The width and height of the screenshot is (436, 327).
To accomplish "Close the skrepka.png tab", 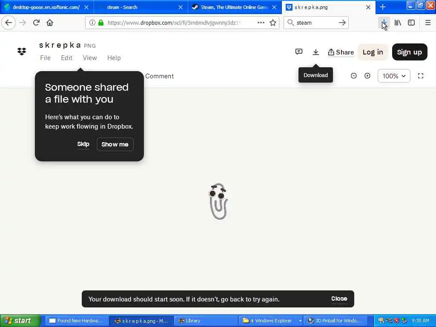I will (x=368, y=7).
